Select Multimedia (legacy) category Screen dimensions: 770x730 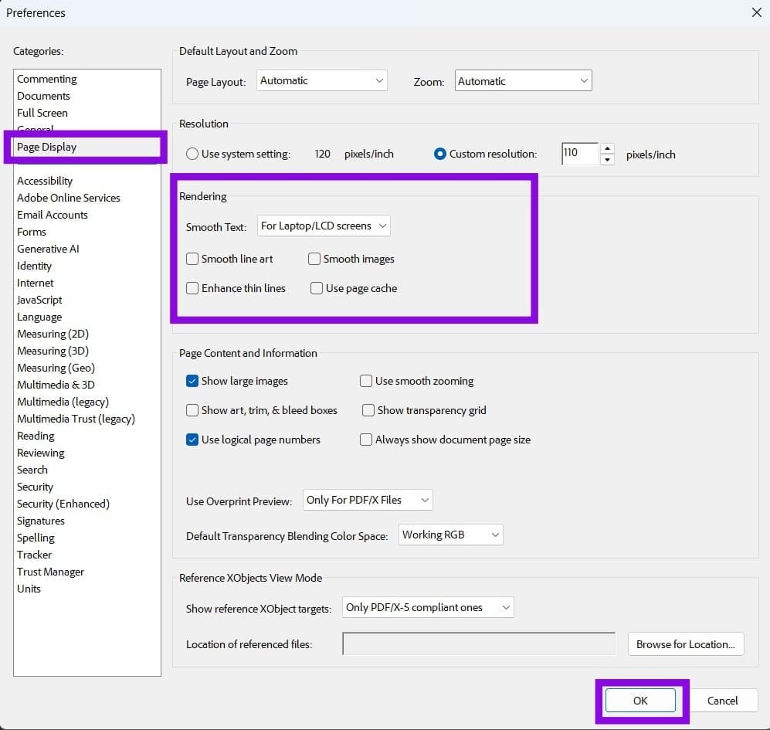[x=63, y=402]
